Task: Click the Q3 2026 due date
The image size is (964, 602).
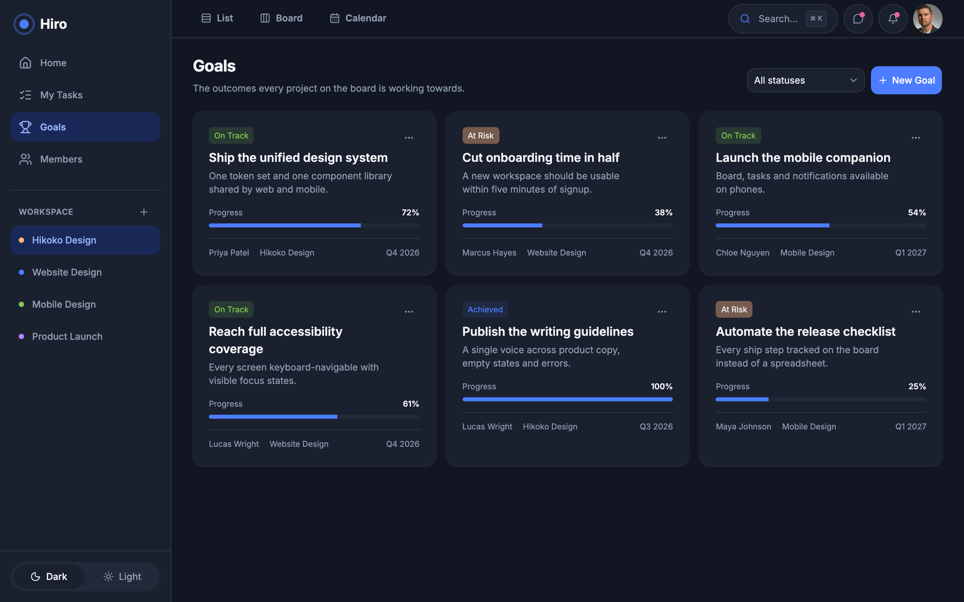Action: [x=656, y=427]
